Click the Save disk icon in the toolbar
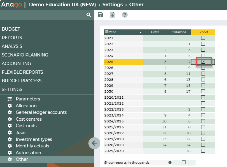 pos(101,15)
